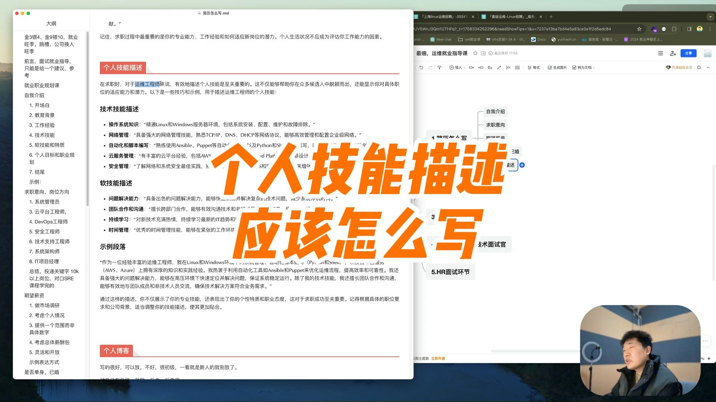716x402 pixels.
Task: Click the 分享 button in top right
Action: [x=689, y=53]
